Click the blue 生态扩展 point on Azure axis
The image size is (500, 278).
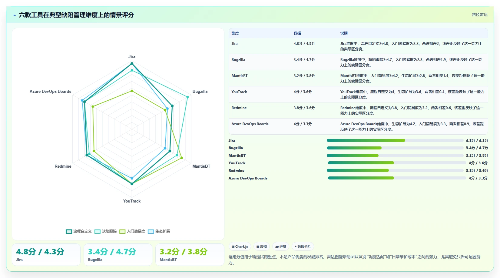[82, 100]
